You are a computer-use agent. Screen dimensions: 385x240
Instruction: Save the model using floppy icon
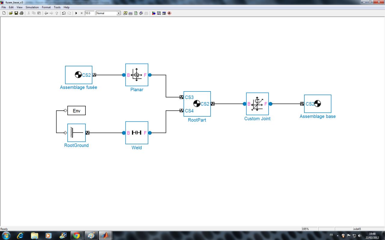point(16,13)
